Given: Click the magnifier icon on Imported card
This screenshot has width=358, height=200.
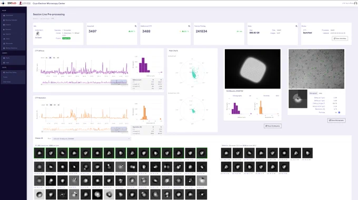Looking at the screenshot, I should 135,26.
